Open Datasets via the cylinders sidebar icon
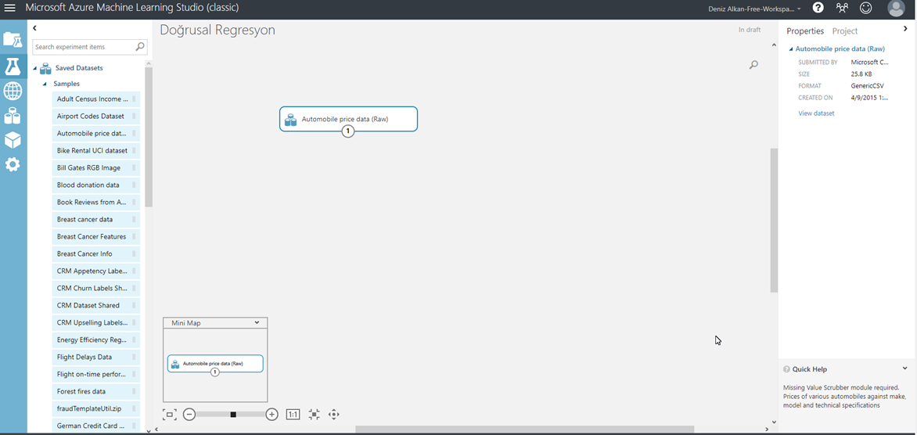Screen dimensions: 917x435 (13, 117)
